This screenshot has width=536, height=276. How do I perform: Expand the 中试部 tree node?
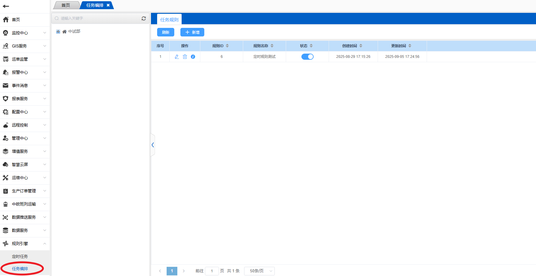(58, 32)
